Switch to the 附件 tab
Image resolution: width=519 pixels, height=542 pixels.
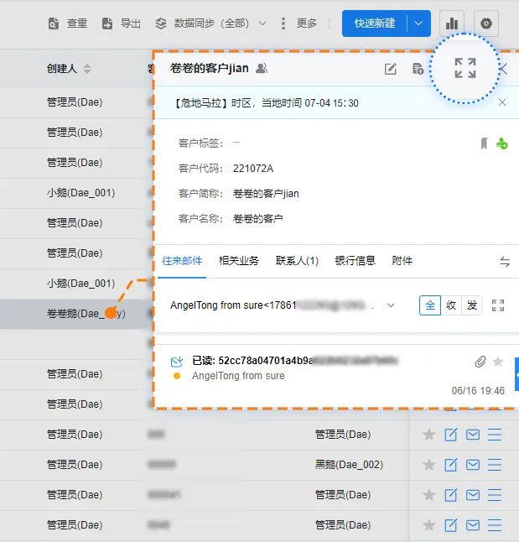pyautogui.click(x=402, y=261)
